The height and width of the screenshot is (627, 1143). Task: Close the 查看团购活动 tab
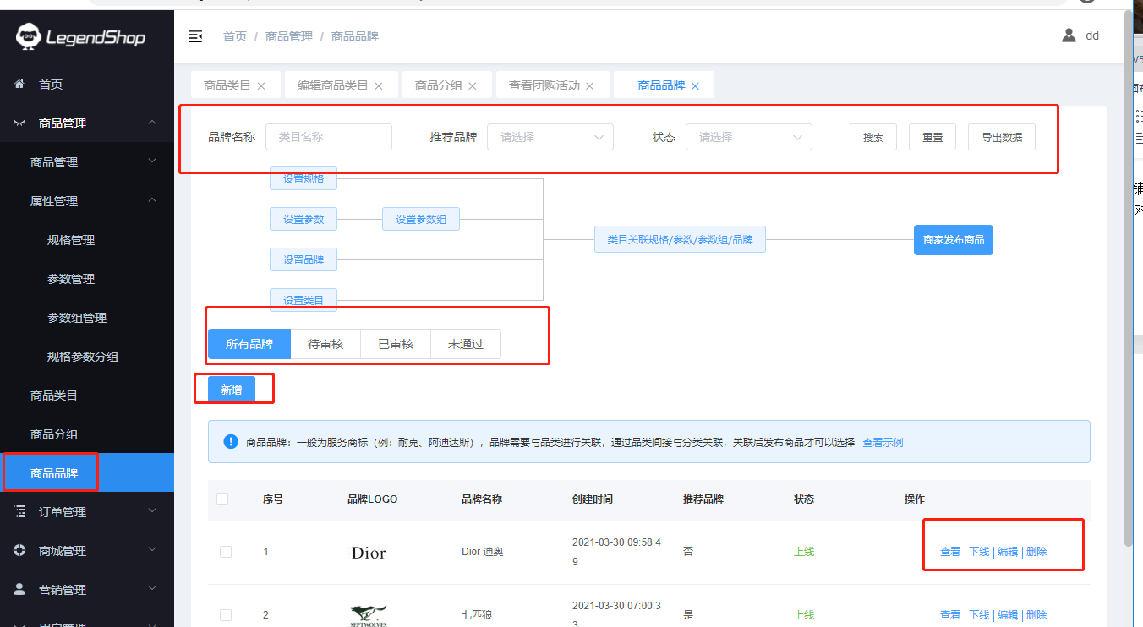tap(590, 86)
